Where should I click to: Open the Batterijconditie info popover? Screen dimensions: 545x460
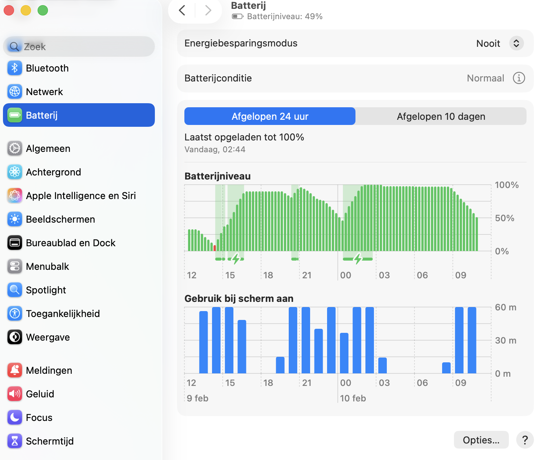(519, 78)
